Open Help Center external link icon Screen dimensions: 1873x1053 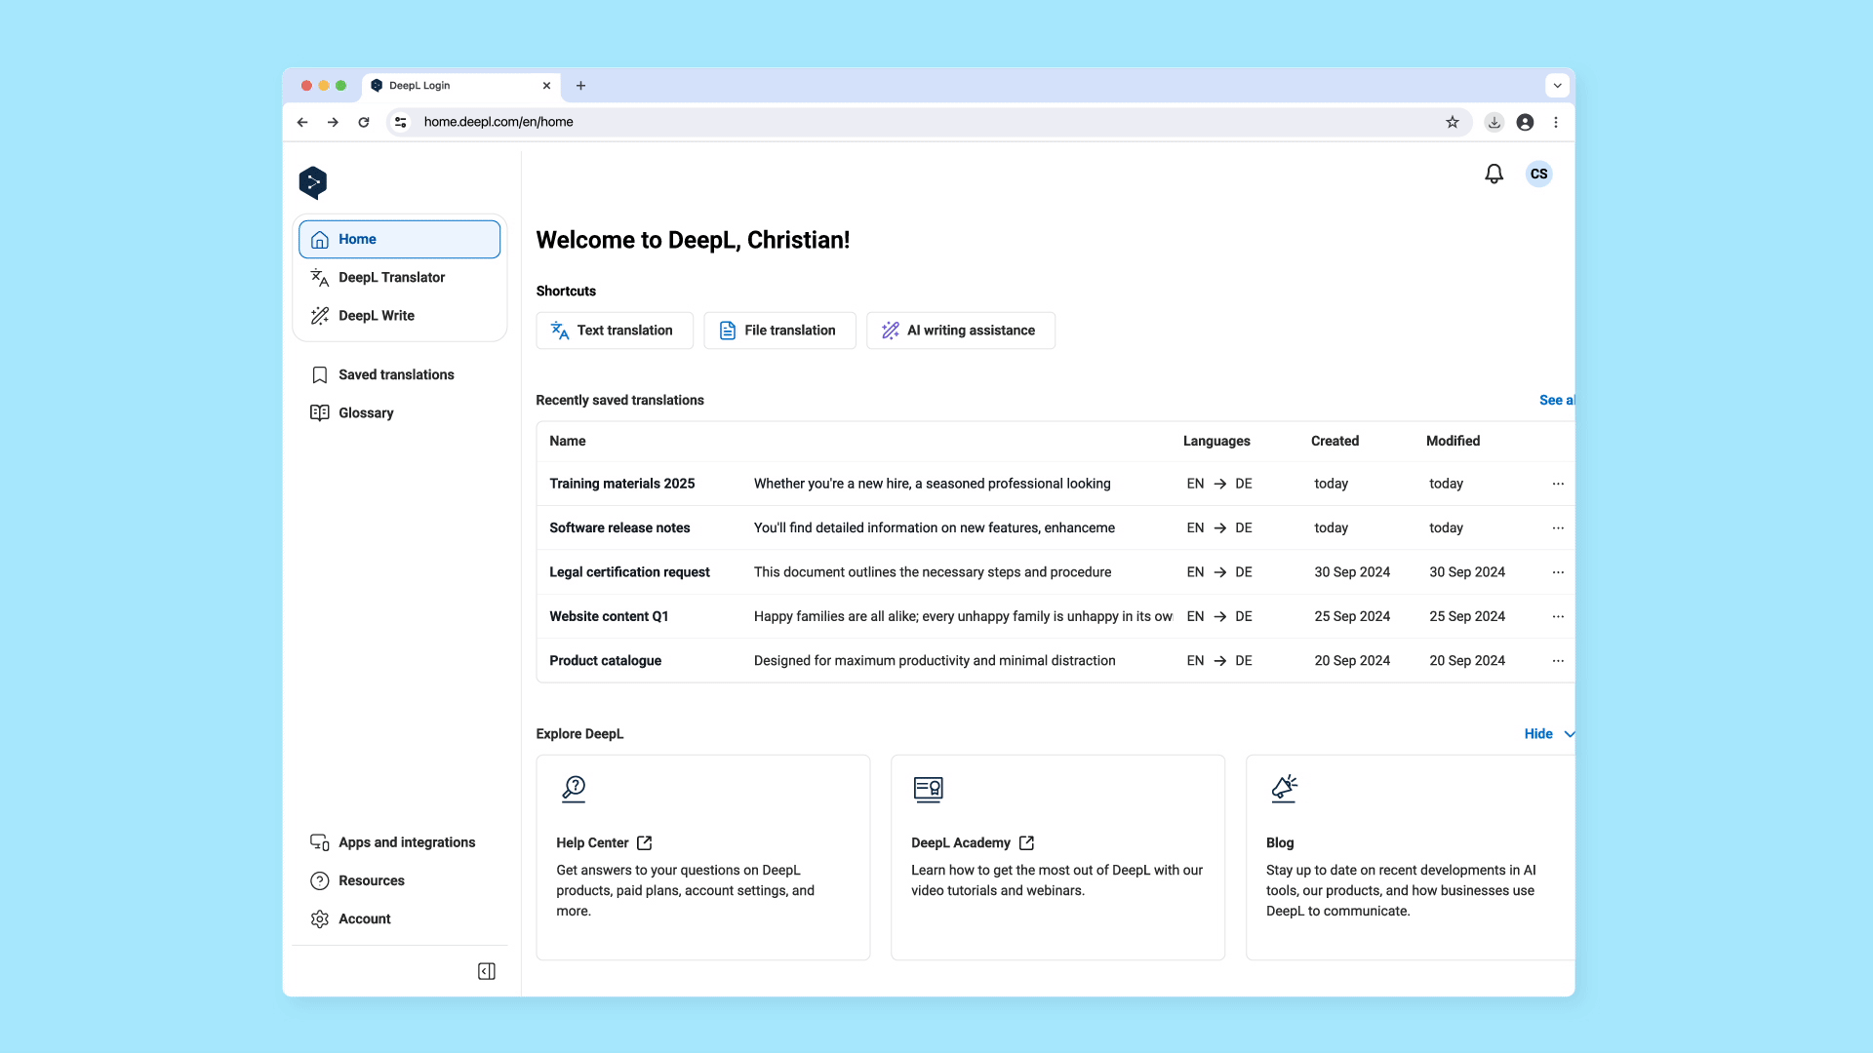pos(645,842)
